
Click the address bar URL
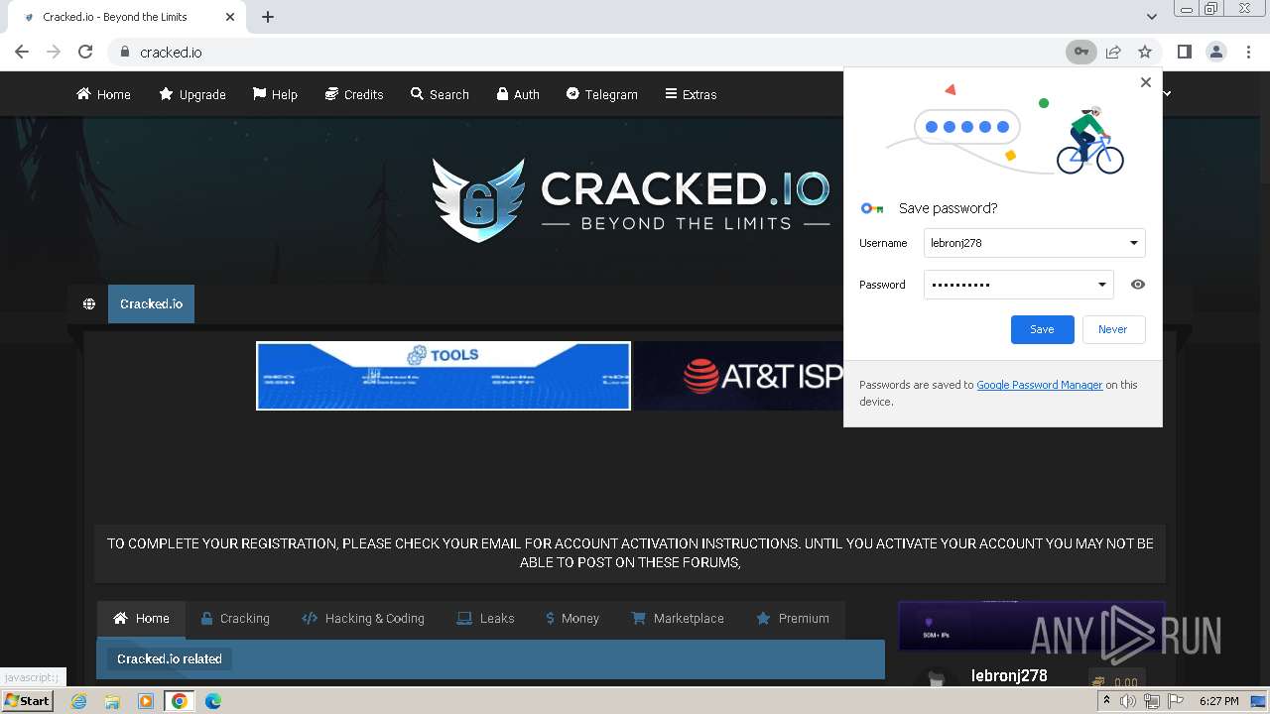171,53
